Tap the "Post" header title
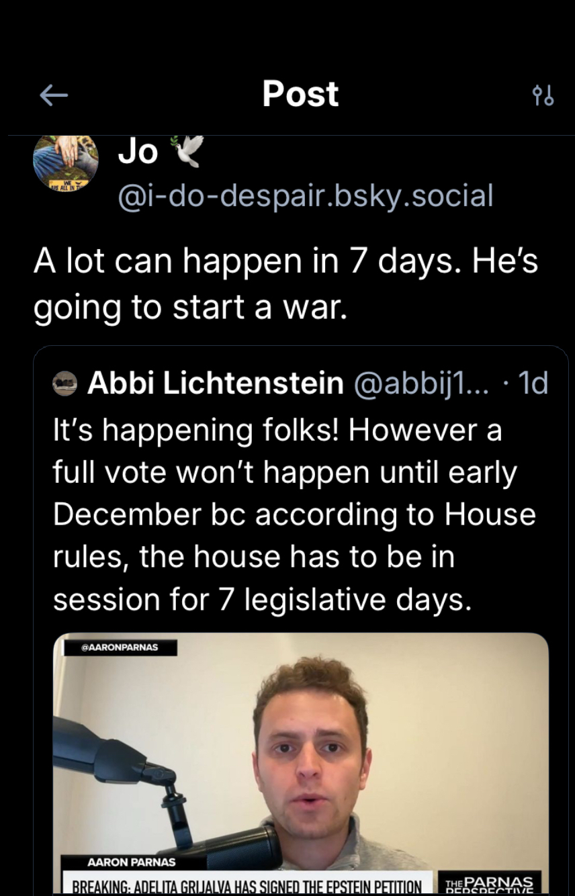575x896 pixels. click(x=300, y=94)
